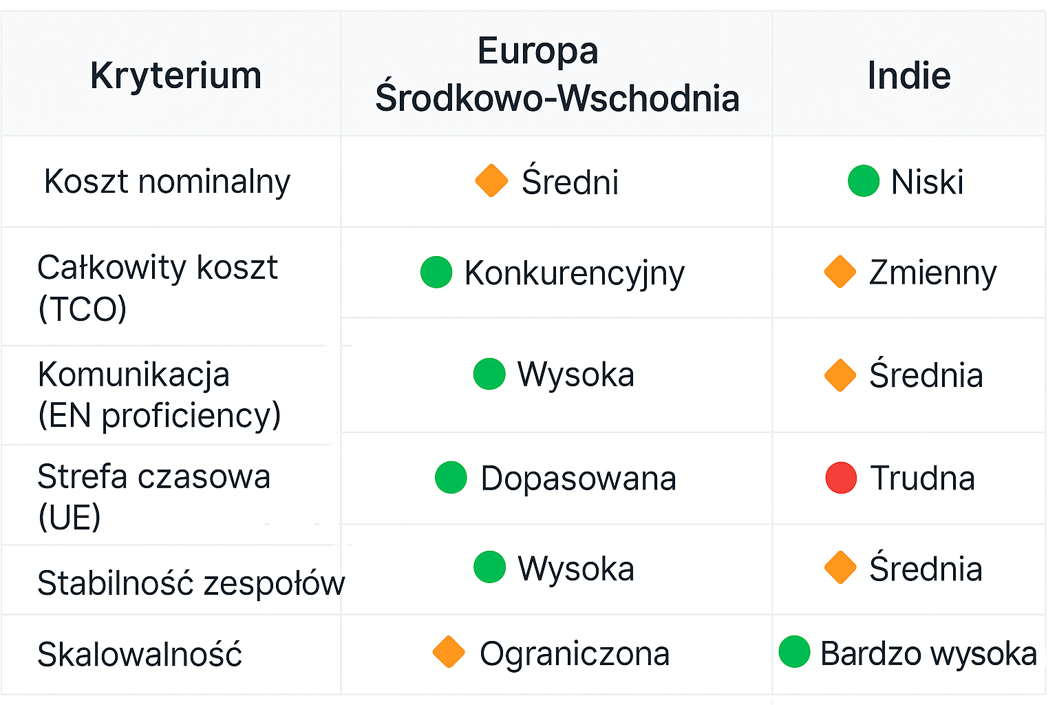The width and height of the screenshot is (1057, 705).
Task: Click the Skalowalność row label
Action: pos(140,654)
